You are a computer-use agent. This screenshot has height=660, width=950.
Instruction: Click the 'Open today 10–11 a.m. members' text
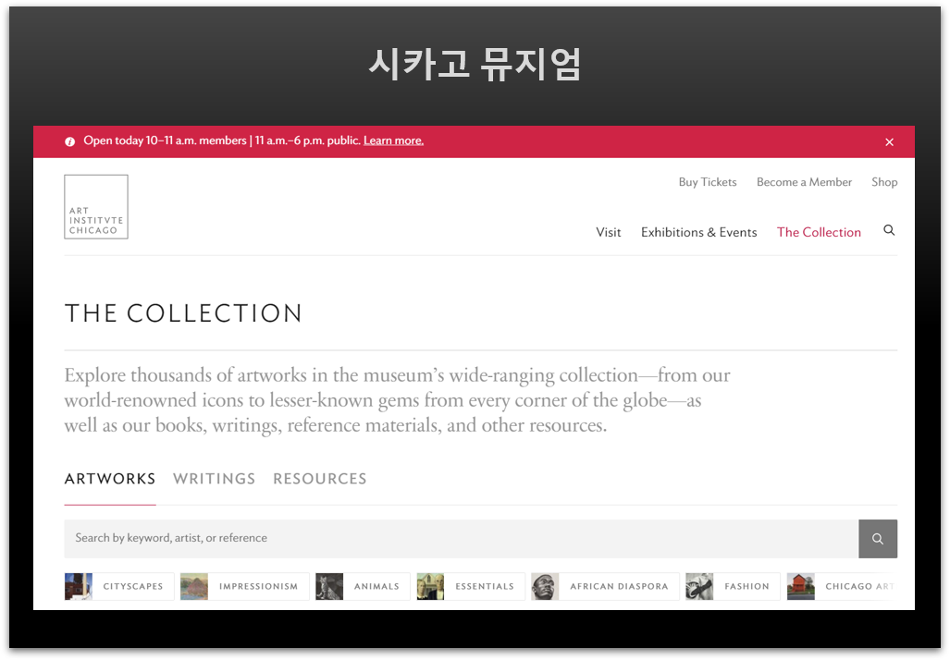coord(165,141)
